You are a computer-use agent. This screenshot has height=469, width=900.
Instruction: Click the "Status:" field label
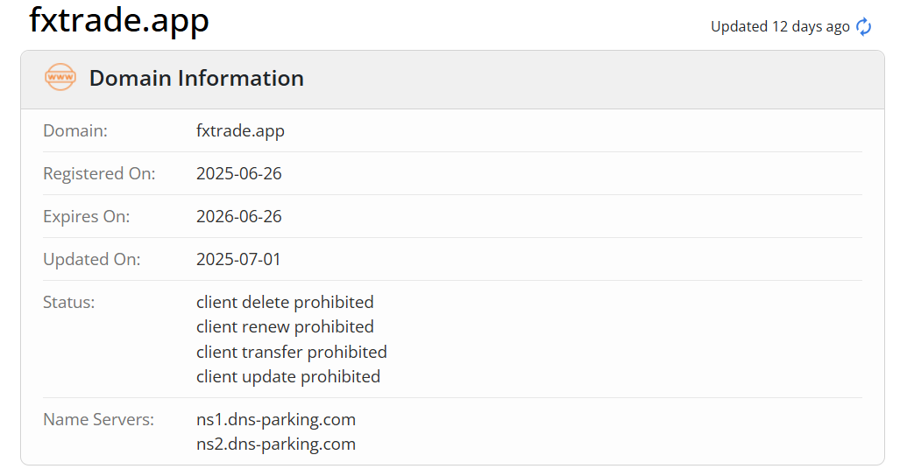coord(69,302)
